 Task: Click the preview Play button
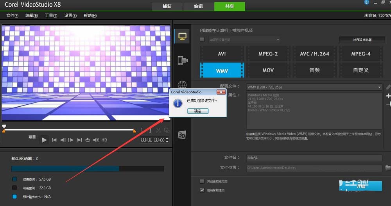pos(44,140)
